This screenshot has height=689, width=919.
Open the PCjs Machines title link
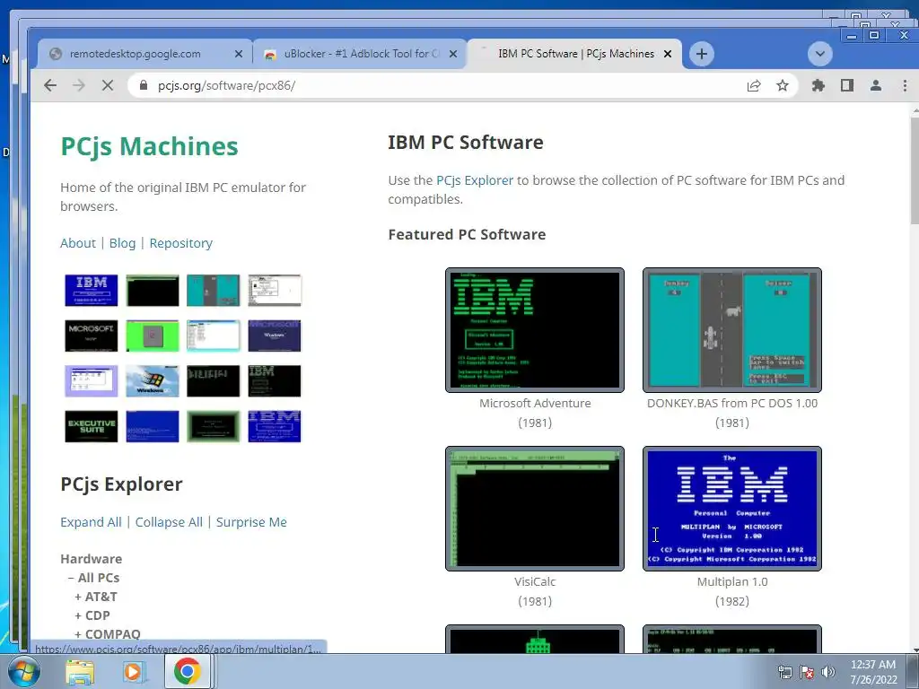click(150, 146)
